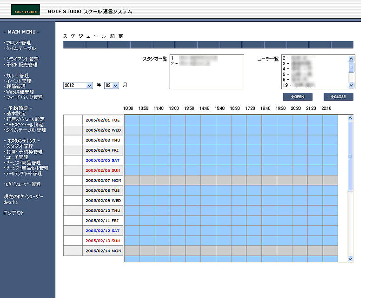Image resolution: width=372 pixels, height=298 pixels.
Task: Toggle gray 21:20 slot on 2005/02/14 MON
Action: (x=315, y=251)
